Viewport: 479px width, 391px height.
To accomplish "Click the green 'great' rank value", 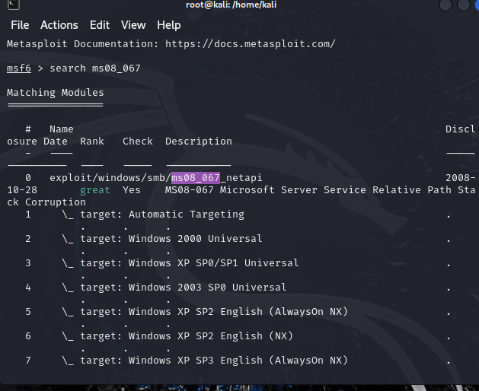I will (x=95, y=190).
